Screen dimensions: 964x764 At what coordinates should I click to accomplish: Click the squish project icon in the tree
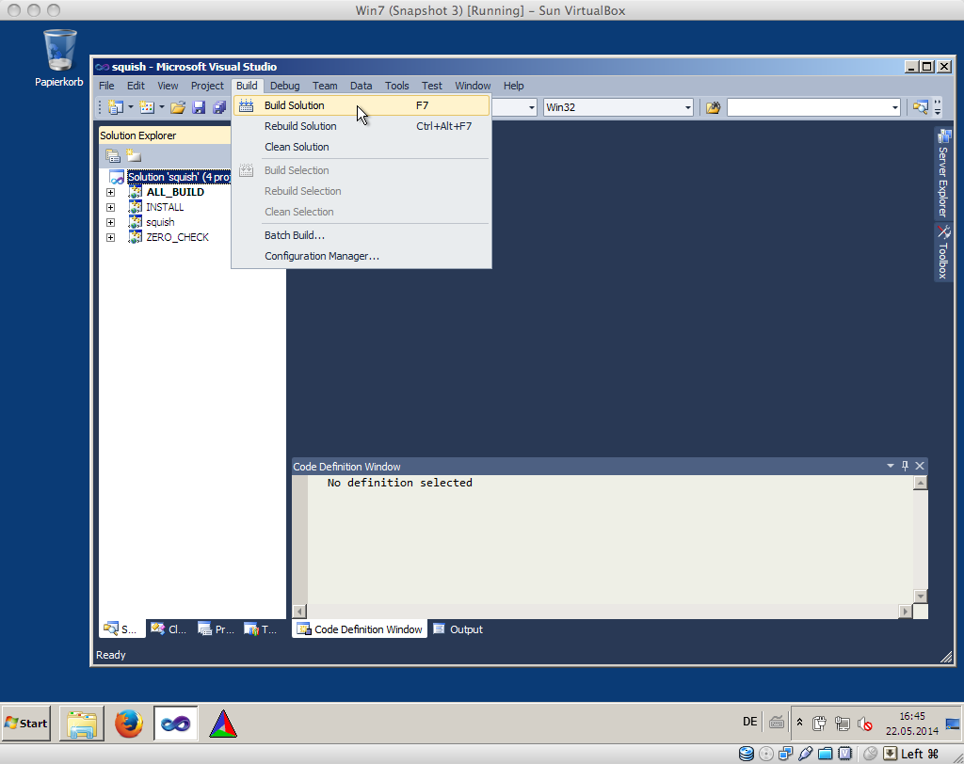[136, 222]
